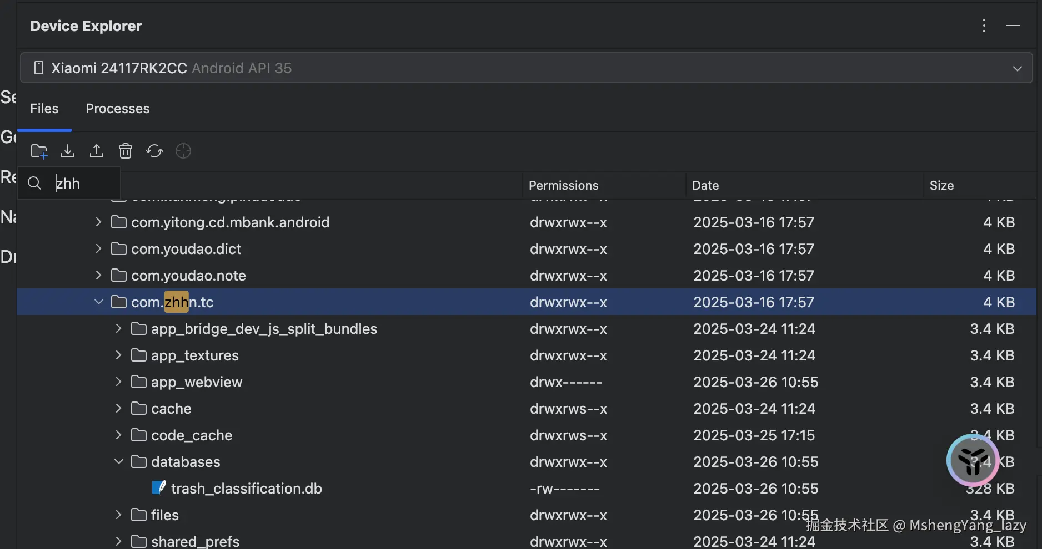Click permissions -rw------- for trash_classification.db
The height and width of the screenshot is (549, 1042).
(565, 489)
